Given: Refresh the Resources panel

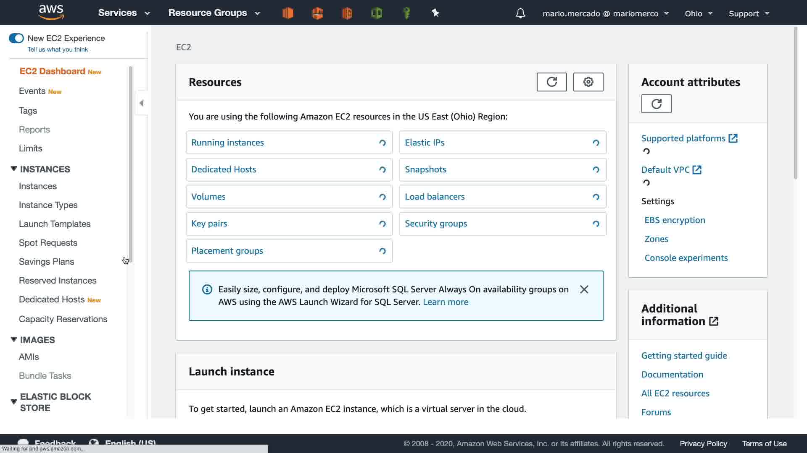Looking at the screenshot, I should pyautogui.click(x=551, y=82).
